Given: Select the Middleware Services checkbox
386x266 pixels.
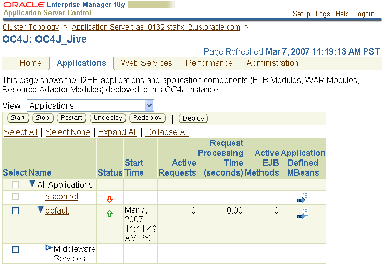Looking at the screenshot, I should coord(15,249).
